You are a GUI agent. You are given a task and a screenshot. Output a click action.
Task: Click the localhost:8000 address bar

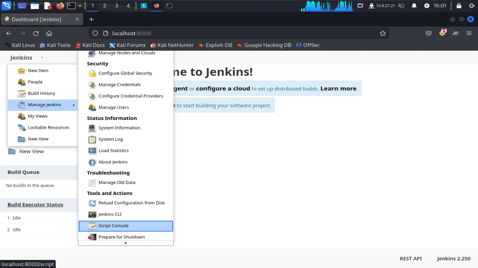click(239, 33)
